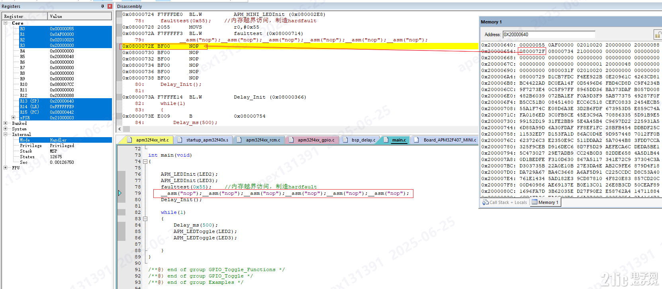Select the R3 register row

pos(65,45)
